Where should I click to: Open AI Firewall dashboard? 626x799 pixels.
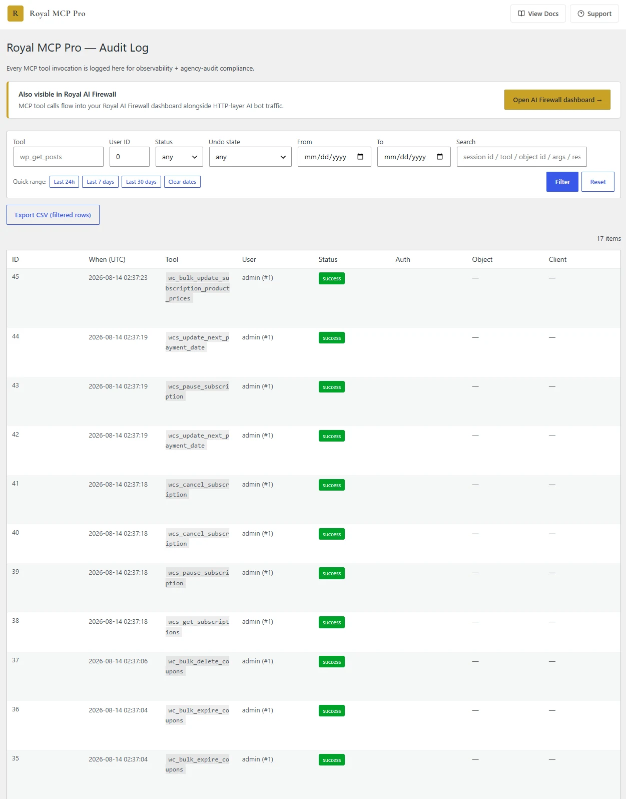click(557, 100)
